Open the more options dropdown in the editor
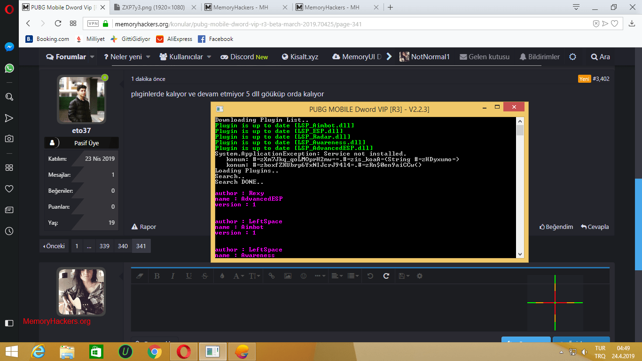Screen dimensions: 642x361 (x=320, y=276)
